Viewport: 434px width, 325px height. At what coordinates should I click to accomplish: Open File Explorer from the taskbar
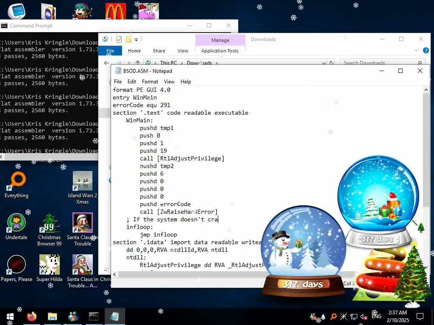click(x=52, y=317)
